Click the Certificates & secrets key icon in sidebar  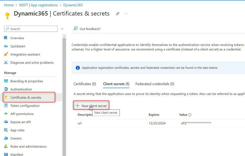click(6, 97)
